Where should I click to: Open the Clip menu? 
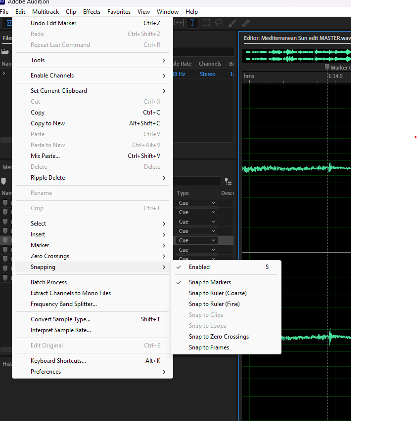tap(71, 12)
